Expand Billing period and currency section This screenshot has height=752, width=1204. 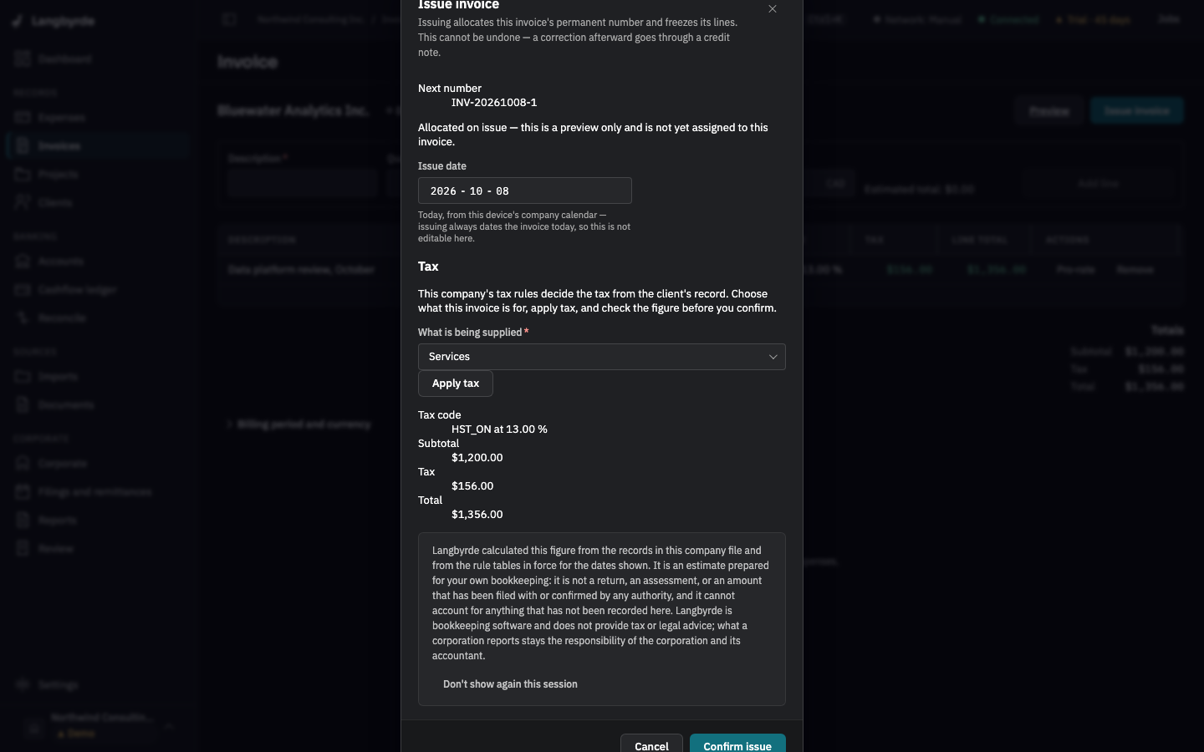point(298,424)
